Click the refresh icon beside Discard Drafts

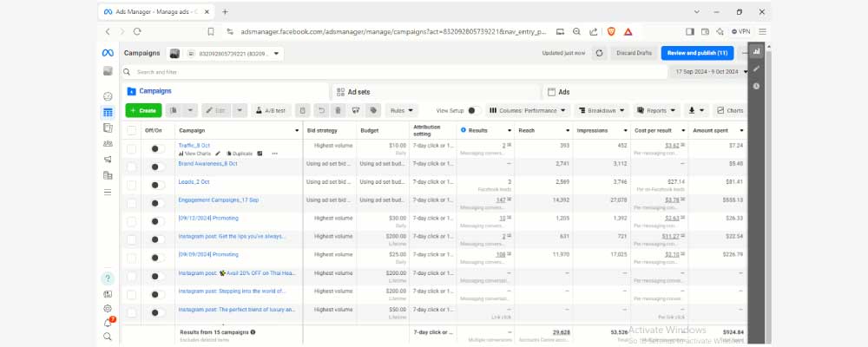click(x=599, y=53)
